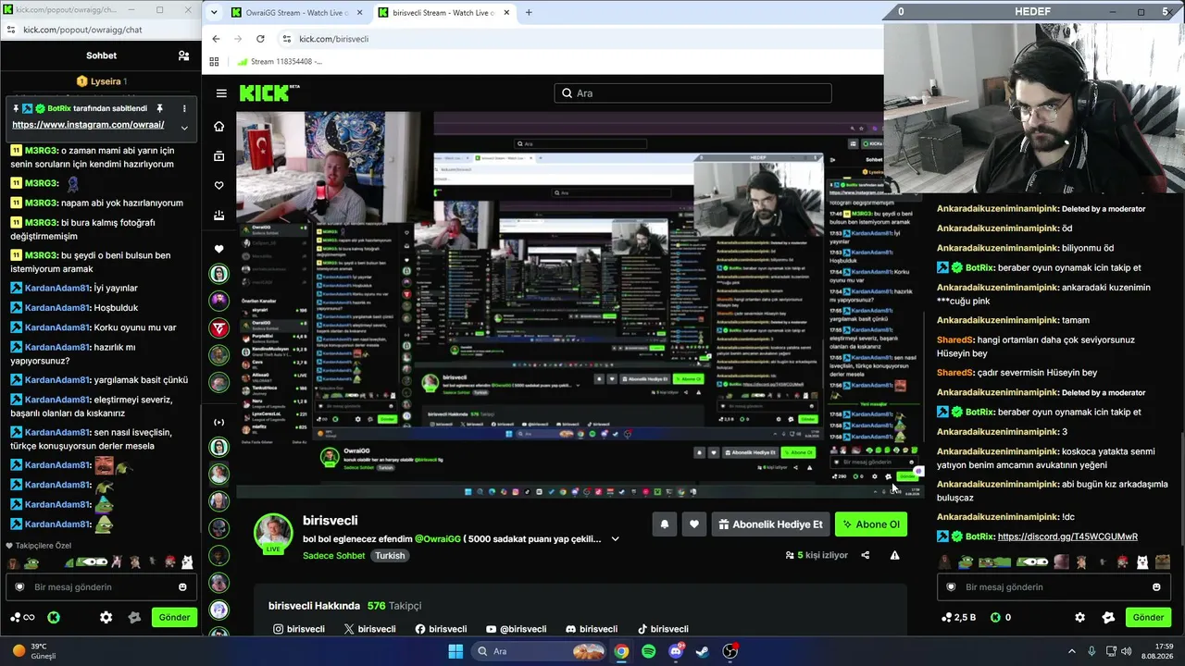Open three-dot menu on pinned BotRix message
1185x666 pixels.
click(x=184, y=108)
